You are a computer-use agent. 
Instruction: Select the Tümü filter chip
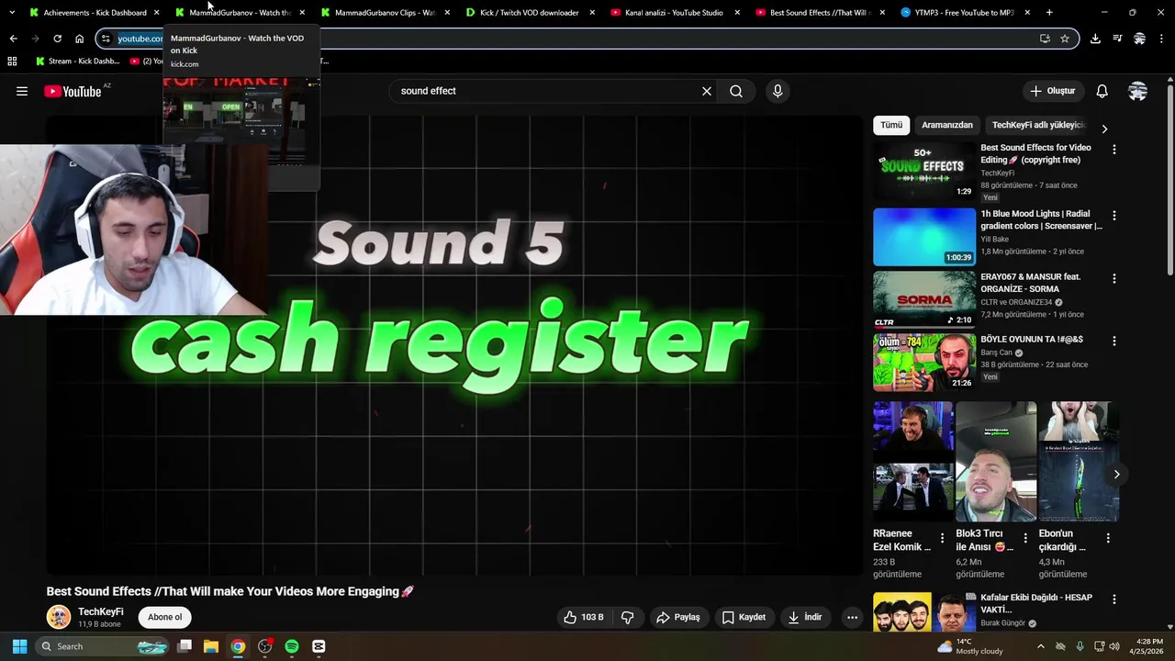pos(891,125)
